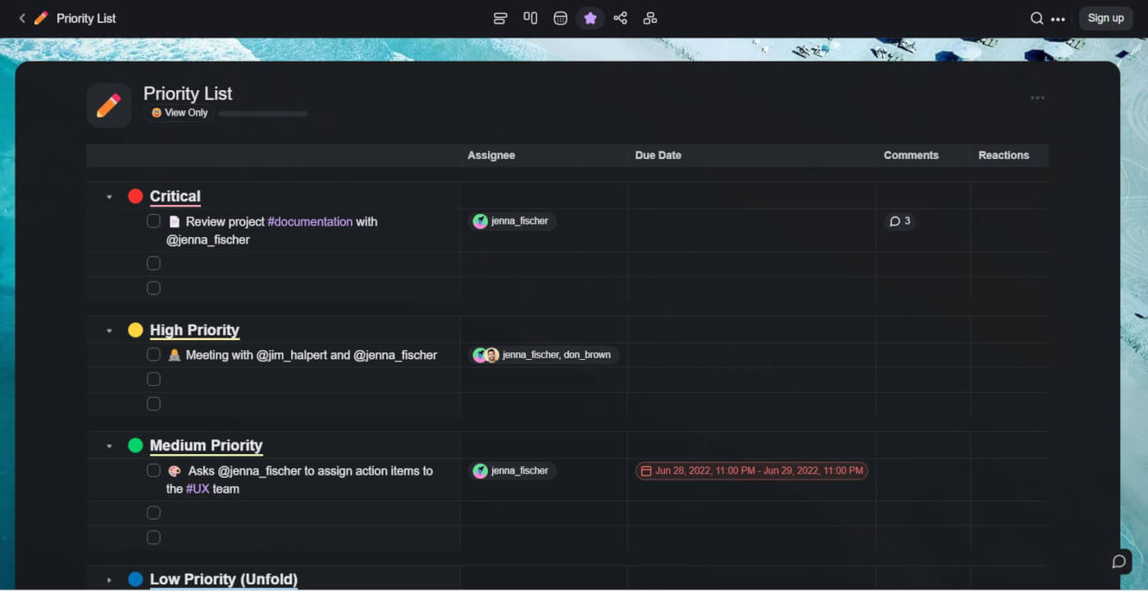
Task: Open the chat bubble icon in corner
Action: coord(1118,561)
